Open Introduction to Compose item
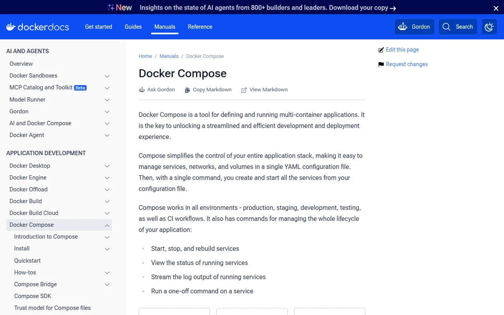Image resolution: width=504 pixels, height=315 pixels. pyautogui.click(x=46, y=237)
